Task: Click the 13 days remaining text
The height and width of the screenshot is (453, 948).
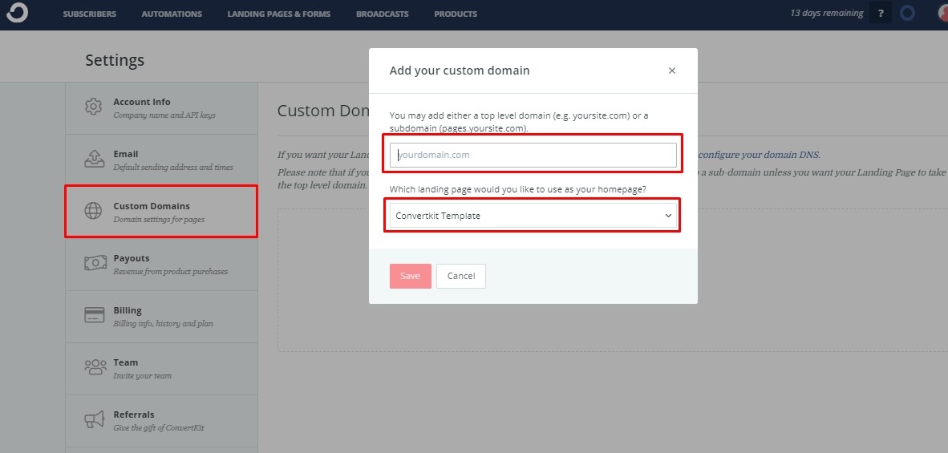Action: pos(826,13)
